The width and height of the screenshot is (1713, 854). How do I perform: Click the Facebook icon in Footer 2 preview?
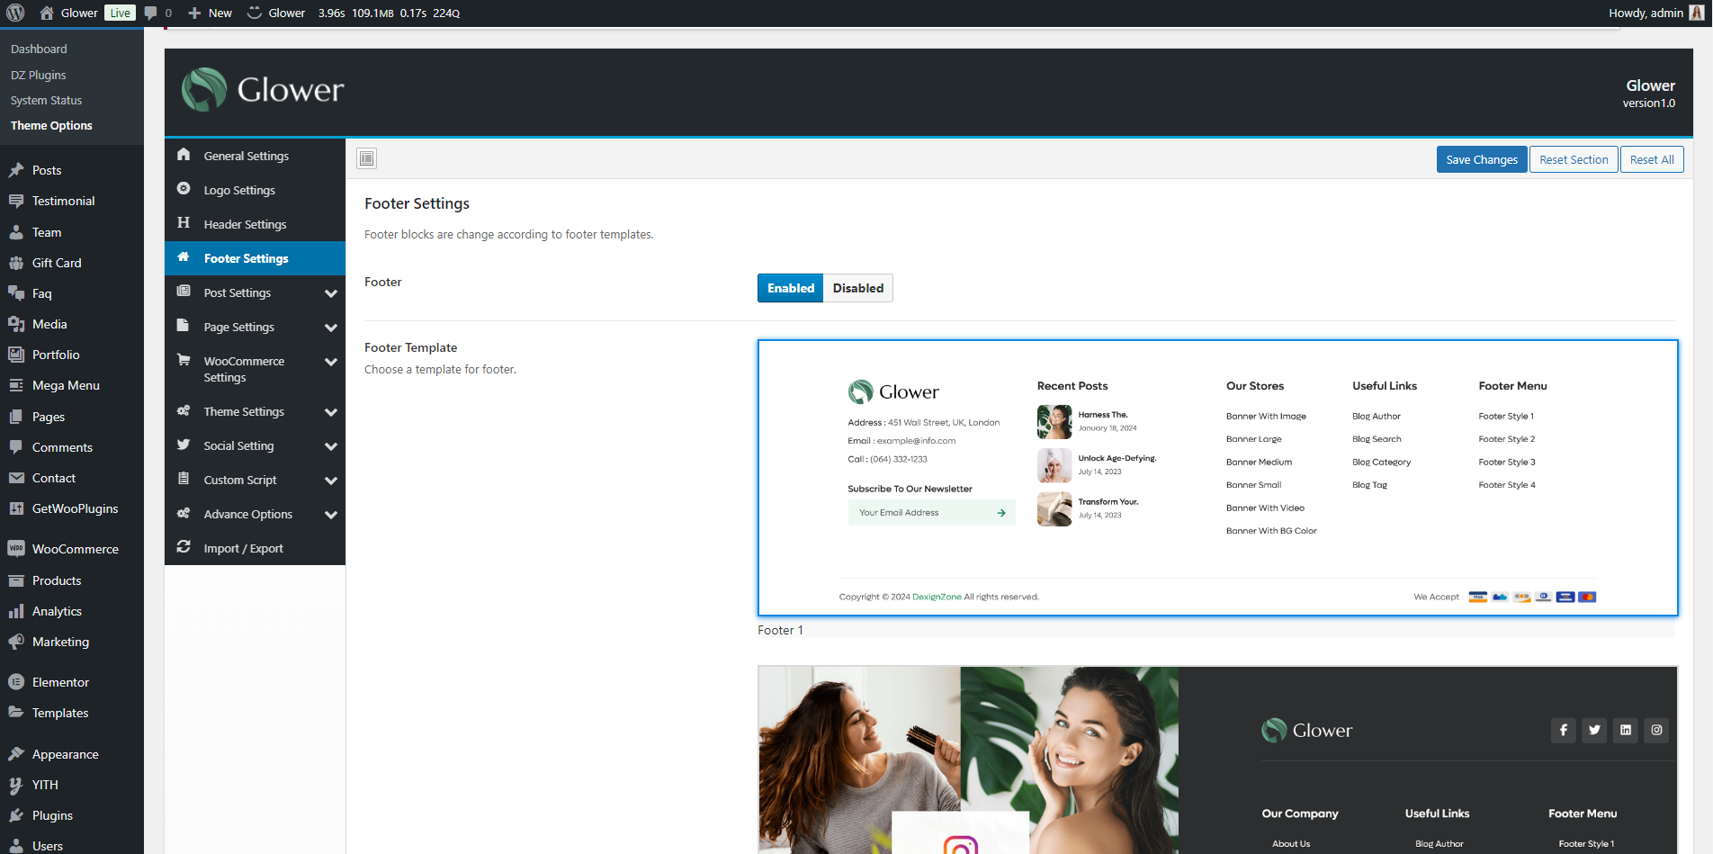(x=1563, y=730)
